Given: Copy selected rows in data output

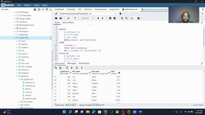Looking at the screenshot, I should (x=60, y=68).
